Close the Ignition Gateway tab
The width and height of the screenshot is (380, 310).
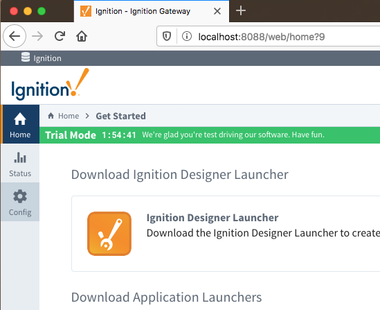[217, 11]
